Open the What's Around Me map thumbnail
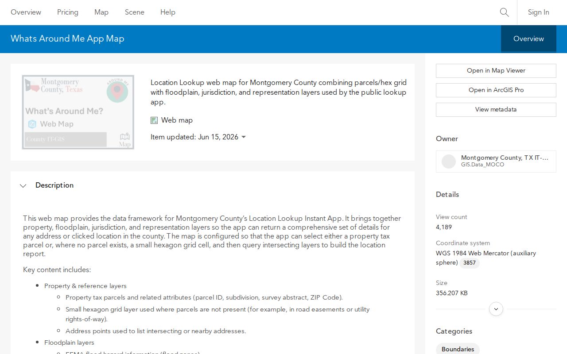This screenshot has height=354, width=567. point(78,112)
